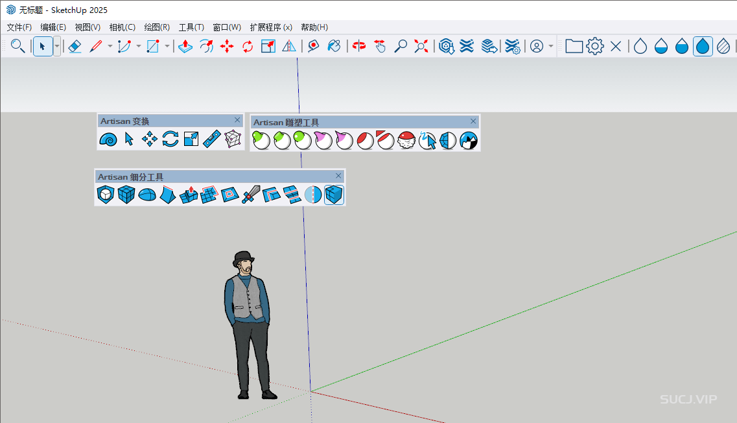Expand the Select tool dropdown arrow
737x423 pixels.
point(57,46)
